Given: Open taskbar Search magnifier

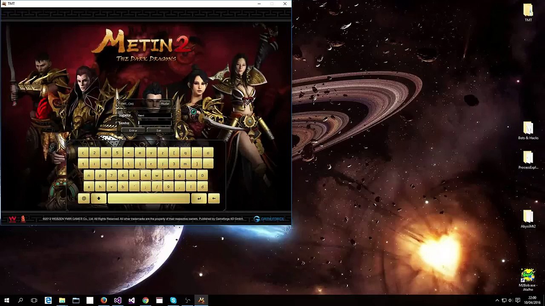Looking at the screenshot, I should tap(20, 300).
